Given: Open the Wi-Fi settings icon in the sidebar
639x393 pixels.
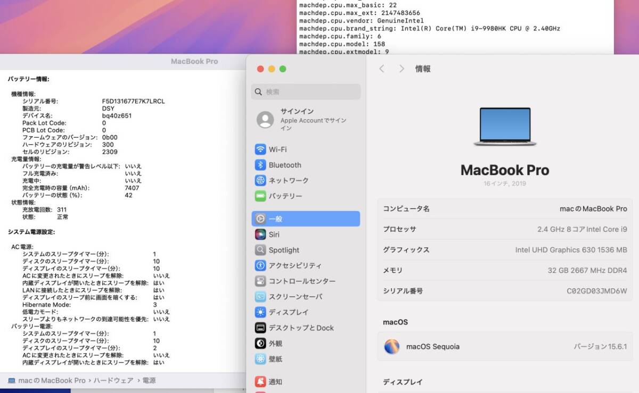Looking at the screenshot, I should tap(260, 149).
